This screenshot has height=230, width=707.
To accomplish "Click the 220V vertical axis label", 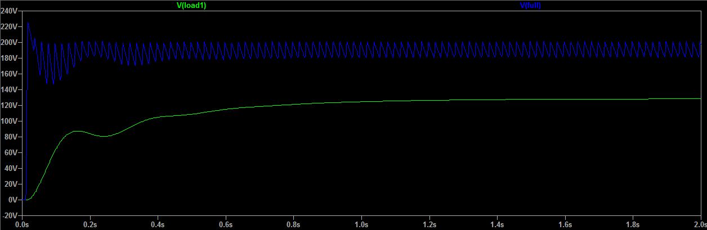I will [10, 26].
